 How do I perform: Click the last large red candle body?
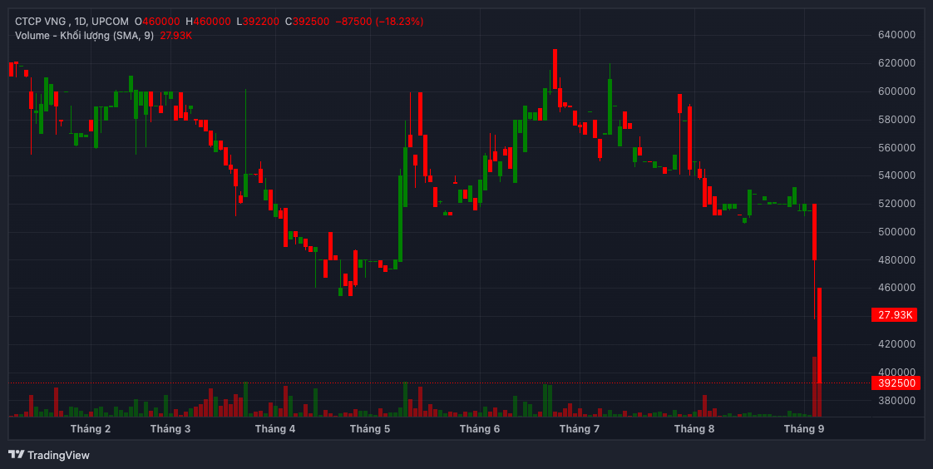[820, 333]
